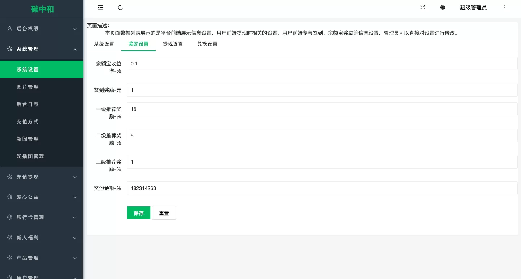Viewport: 521px width, 279px height.
Task: Collapse the sidebar with the menu fold icon
Action: point(100,8)
